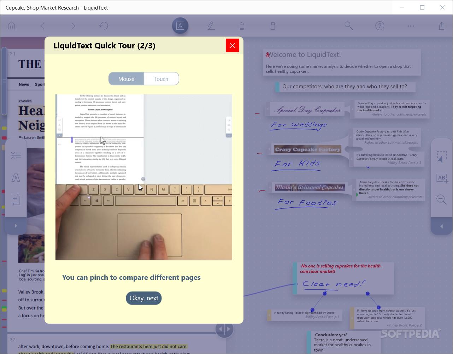Click the document page scrollbar on left edge
This screenshot has width=453, height=354.
pyautogui.click(x=4, y=81)
